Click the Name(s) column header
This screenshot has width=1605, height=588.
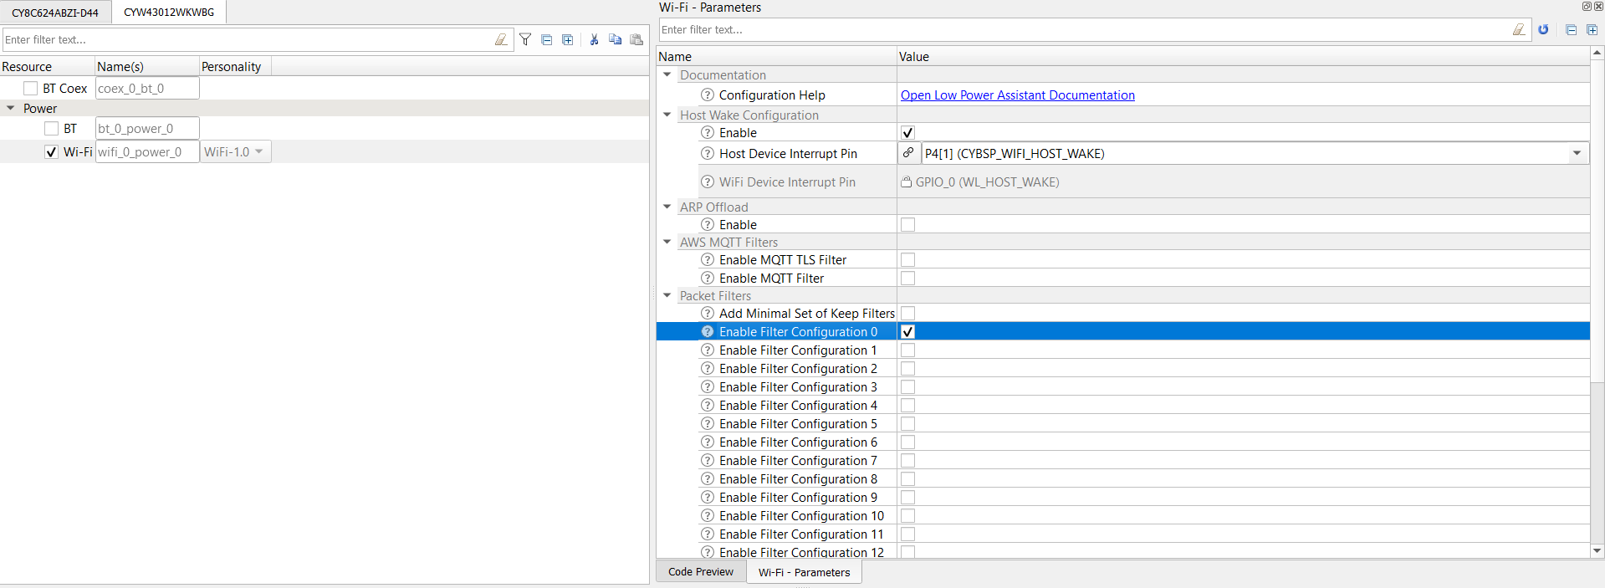click(x=147, y=66)
